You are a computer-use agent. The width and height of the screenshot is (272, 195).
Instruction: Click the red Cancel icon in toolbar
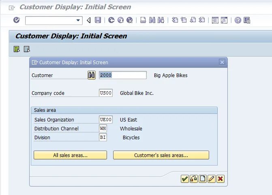(130, 20)
